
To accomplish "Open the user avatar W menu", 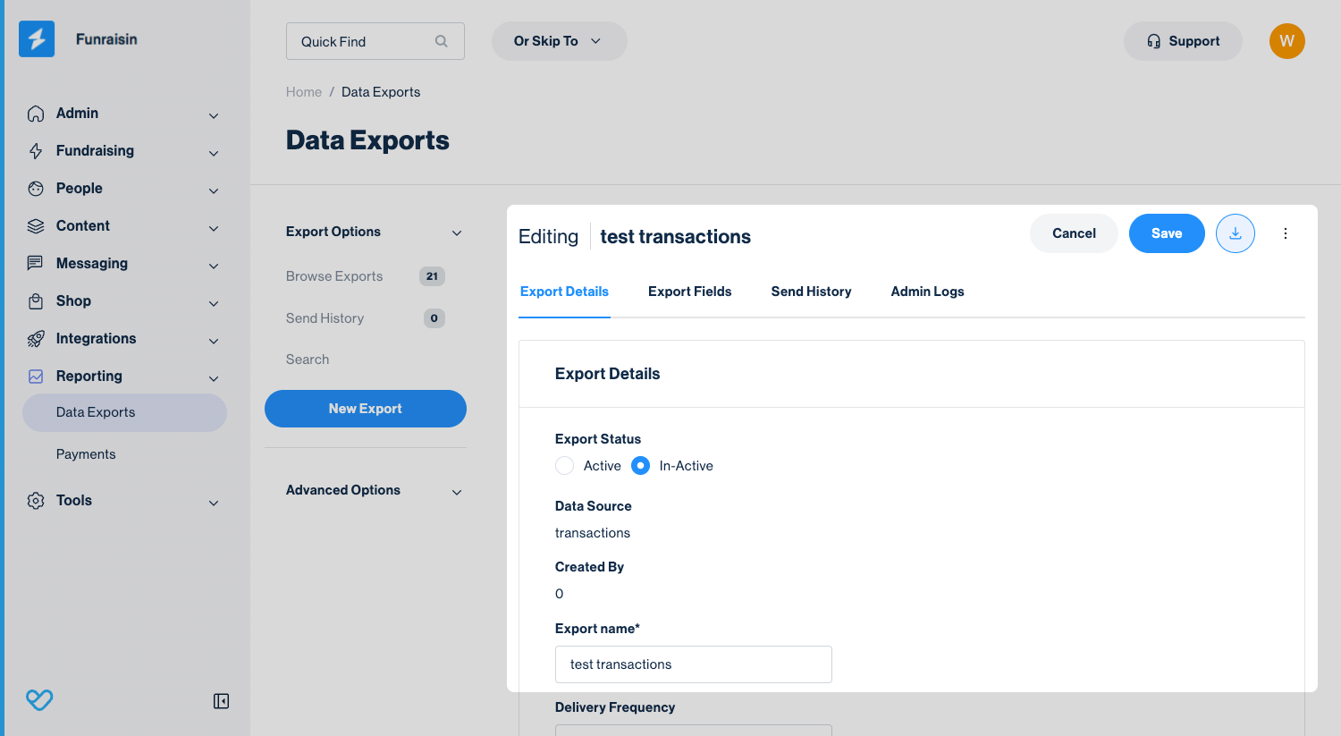I will click(1286, 41).
